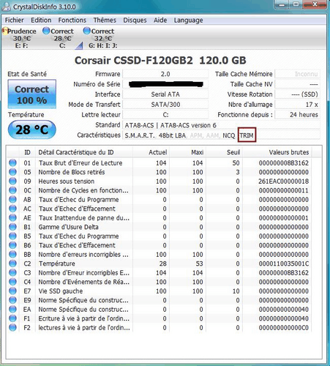330x366 pixels.
Task: Click the status icon for row F1
Action: click(12, 318)
